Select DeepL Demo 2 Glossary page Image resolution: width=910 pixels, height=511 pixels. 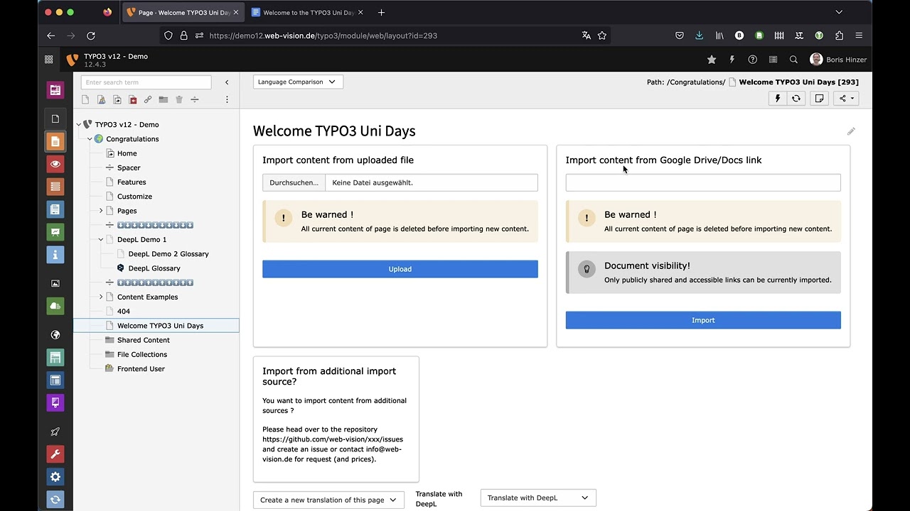[x=168, y=254]
